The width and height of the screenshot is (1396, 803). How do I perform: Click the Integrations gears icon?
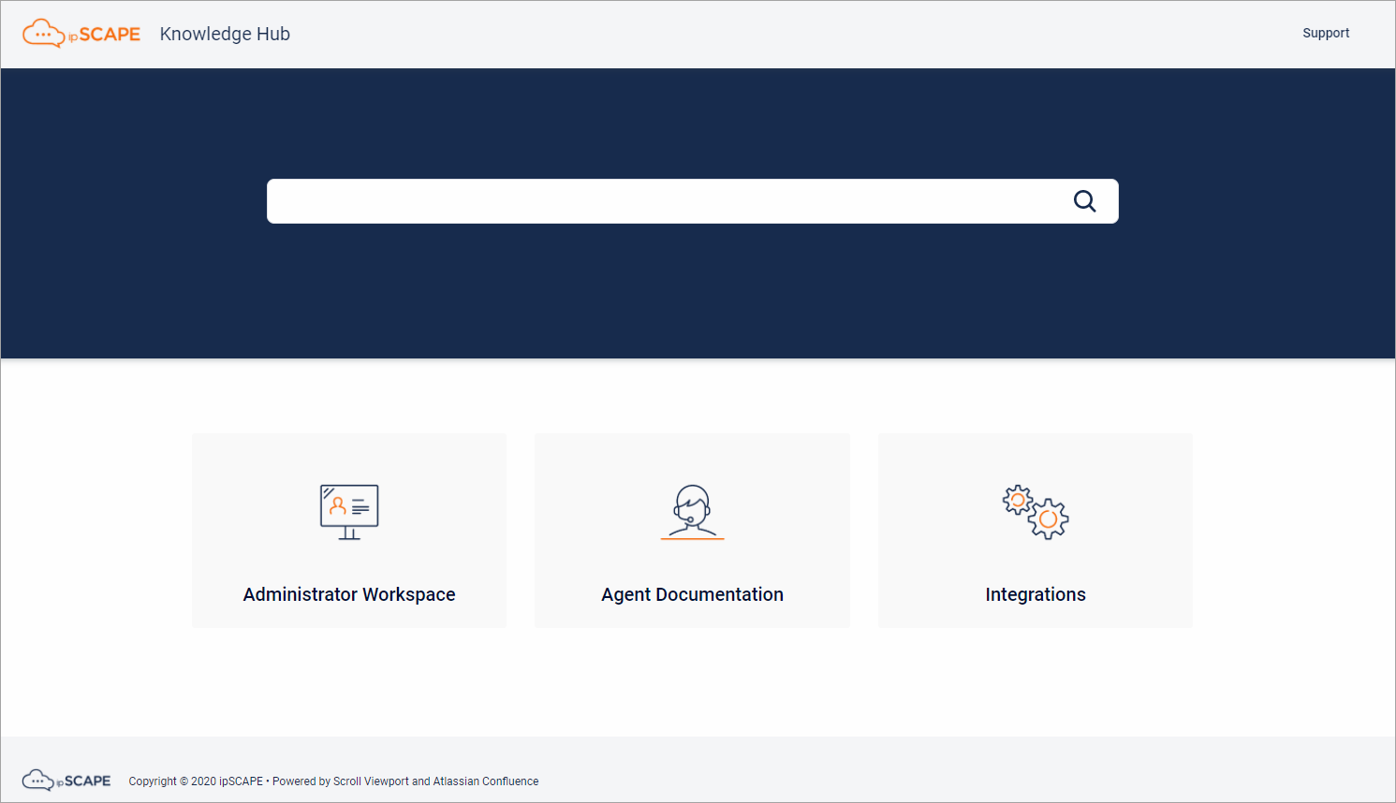[x=1036, y=512]
